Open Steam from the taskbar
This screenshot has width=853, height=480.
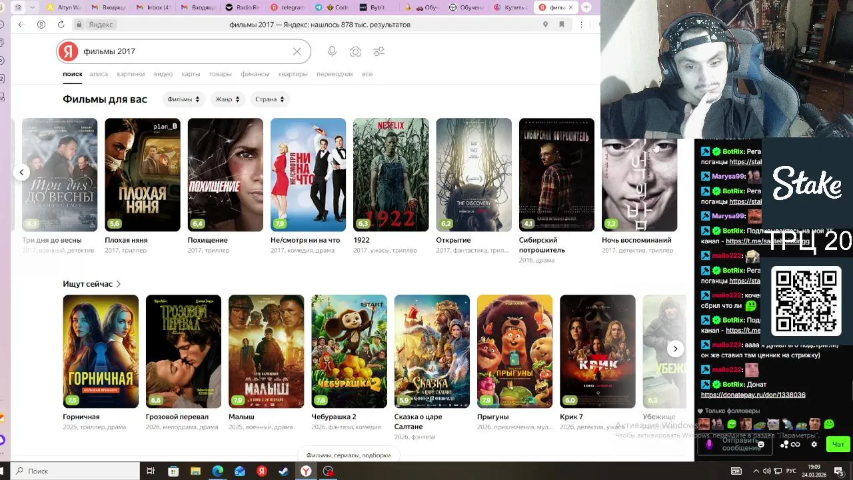click(284, 471)
